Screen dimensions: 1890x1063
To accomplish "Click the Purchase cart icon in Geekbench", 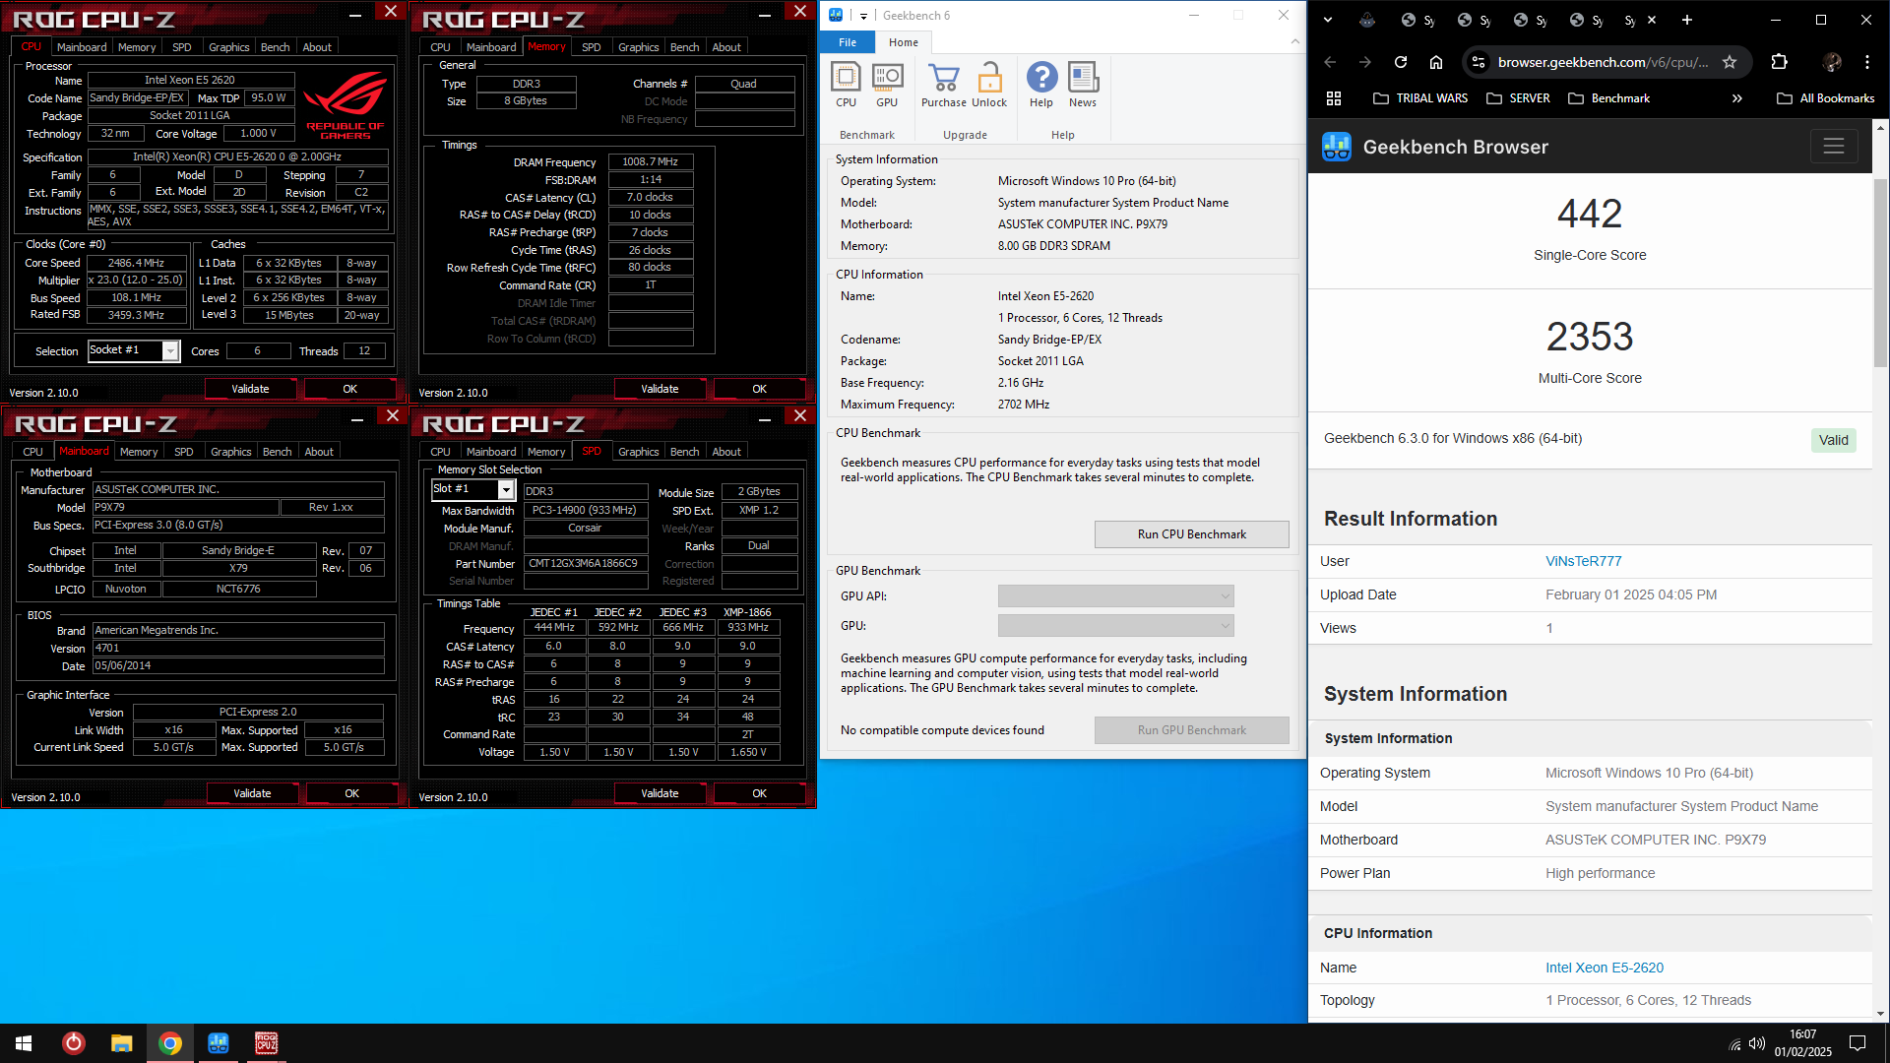I will [943, 85].
